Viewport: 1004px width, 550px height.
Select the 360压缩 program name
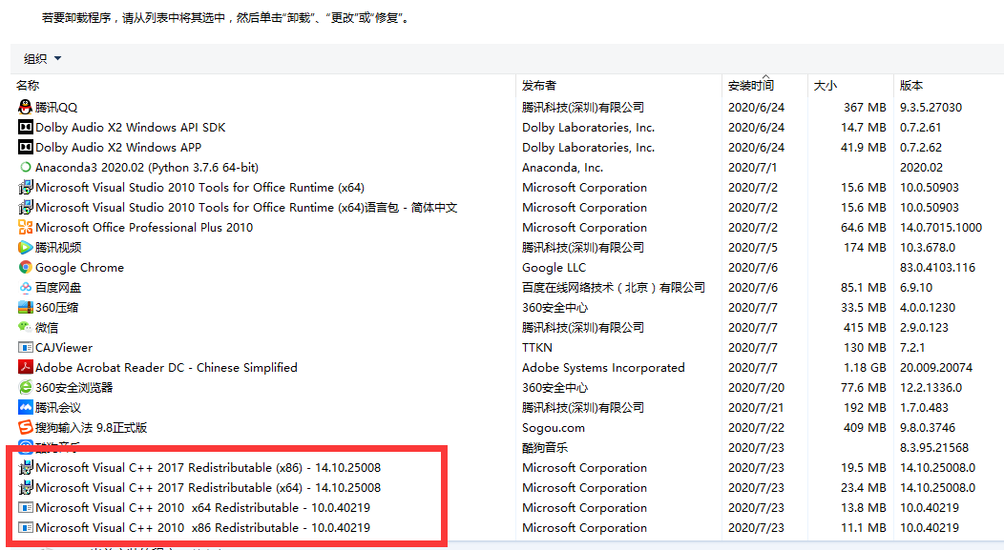click(57, 308)
